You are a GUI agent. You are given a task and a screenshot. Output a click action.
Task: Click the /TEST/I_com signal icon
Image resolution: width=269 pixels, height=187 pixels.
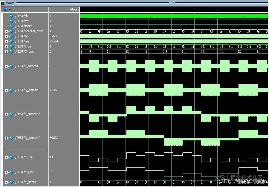click(x=11, y=46)
